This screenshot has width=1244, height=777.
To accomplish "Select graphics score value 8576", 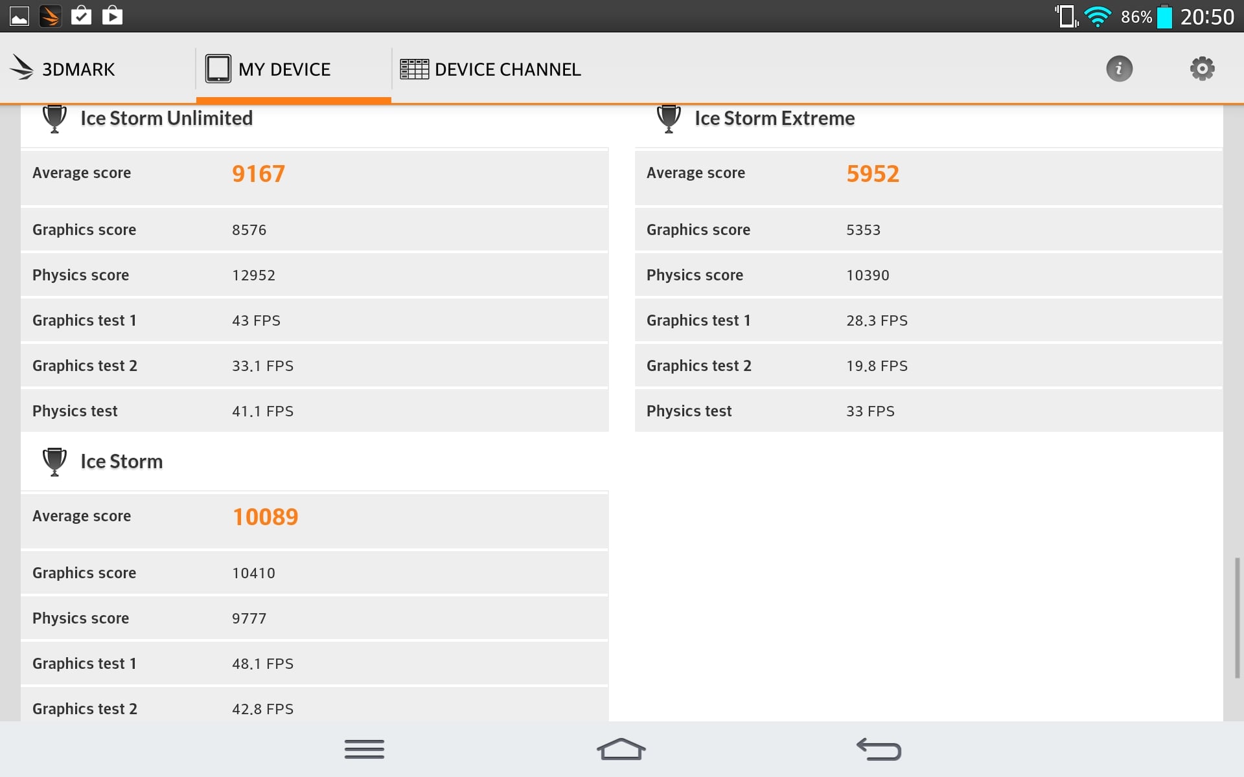I will (249, 230).
